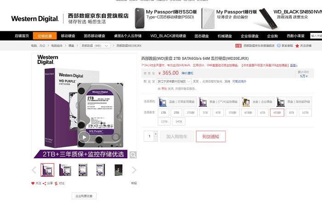The image size is (322, 202).
Task: Open 固态移动硬盘 nav item
Action: pyautogui.click(x=94, y=36)
